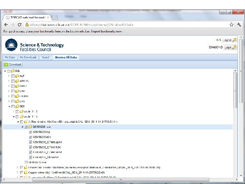Click the browser address bar URL
The image size is (245, 184).
pyautogui.click(x=82, y=25)
